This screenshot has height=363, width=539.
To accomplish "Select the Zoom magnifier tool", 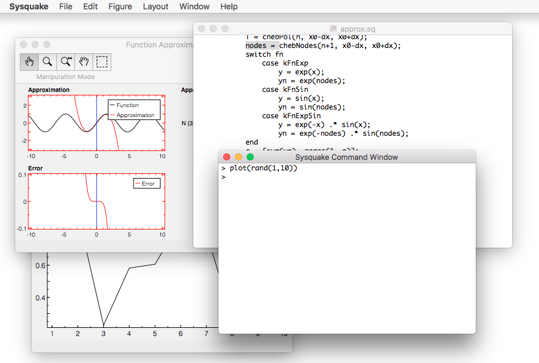I will coord(47,62).
